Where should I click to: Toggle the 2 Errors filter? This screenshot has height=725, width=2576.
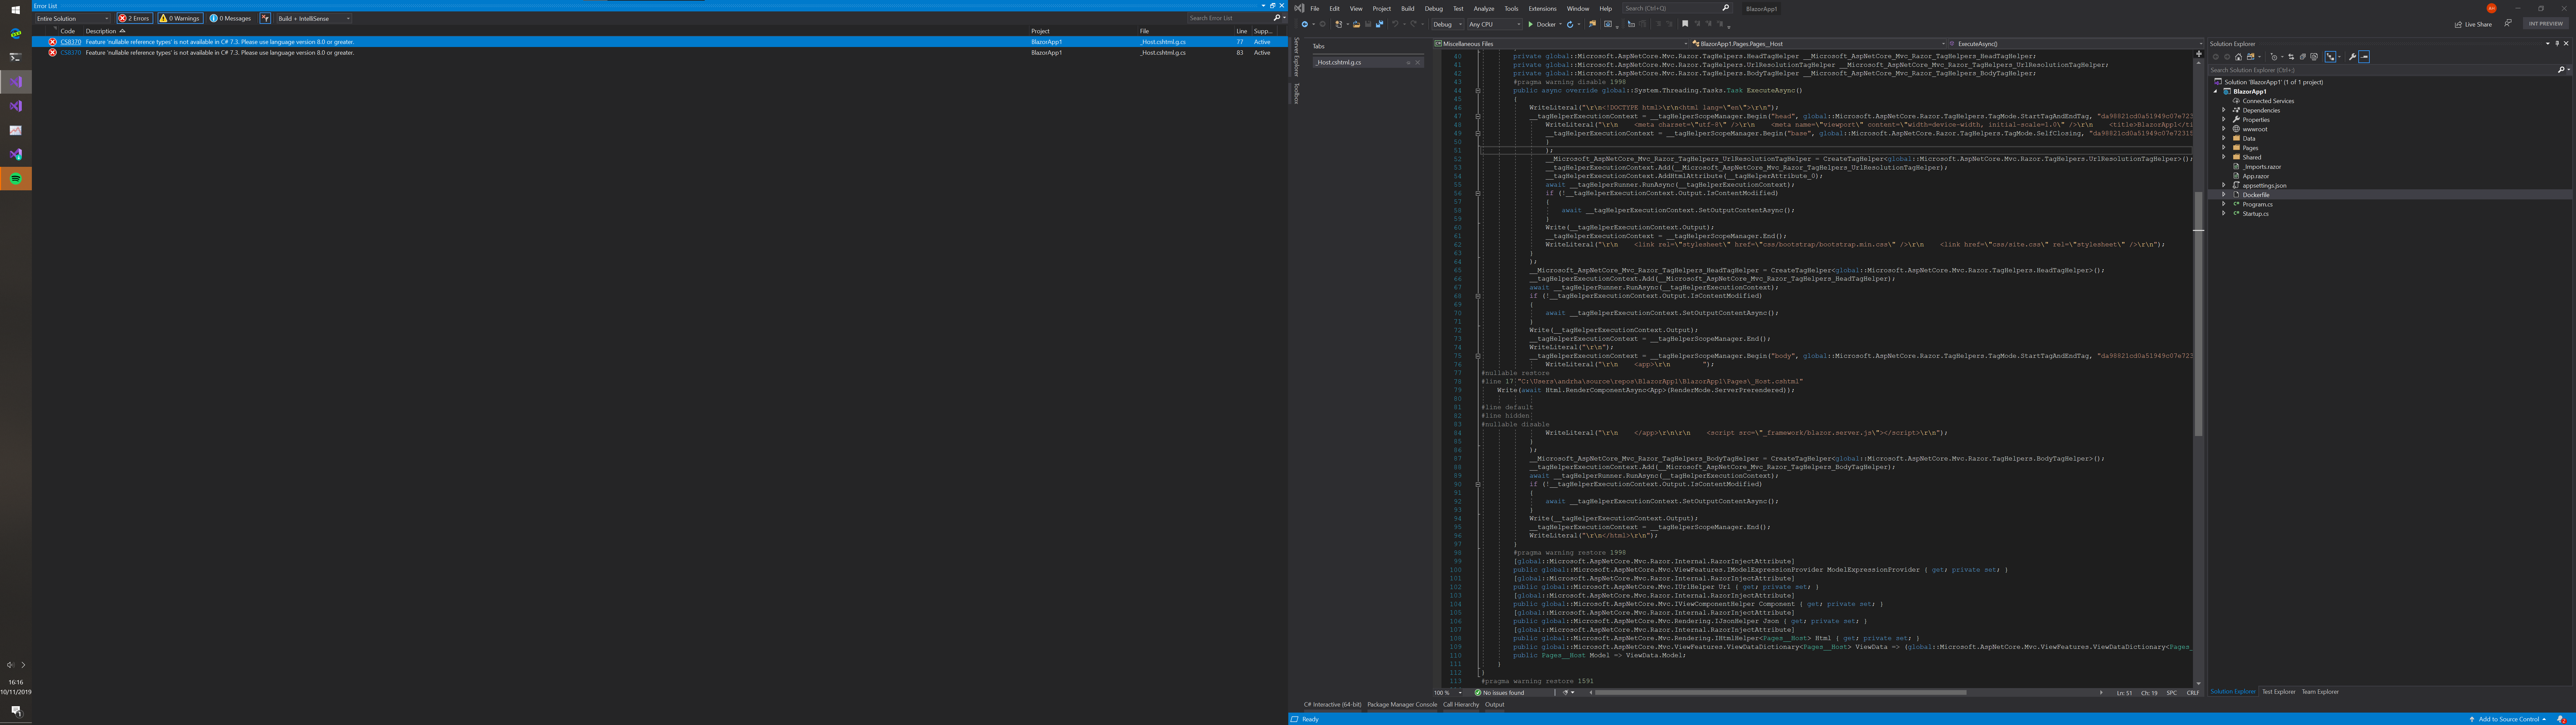[x=134, y=18]
